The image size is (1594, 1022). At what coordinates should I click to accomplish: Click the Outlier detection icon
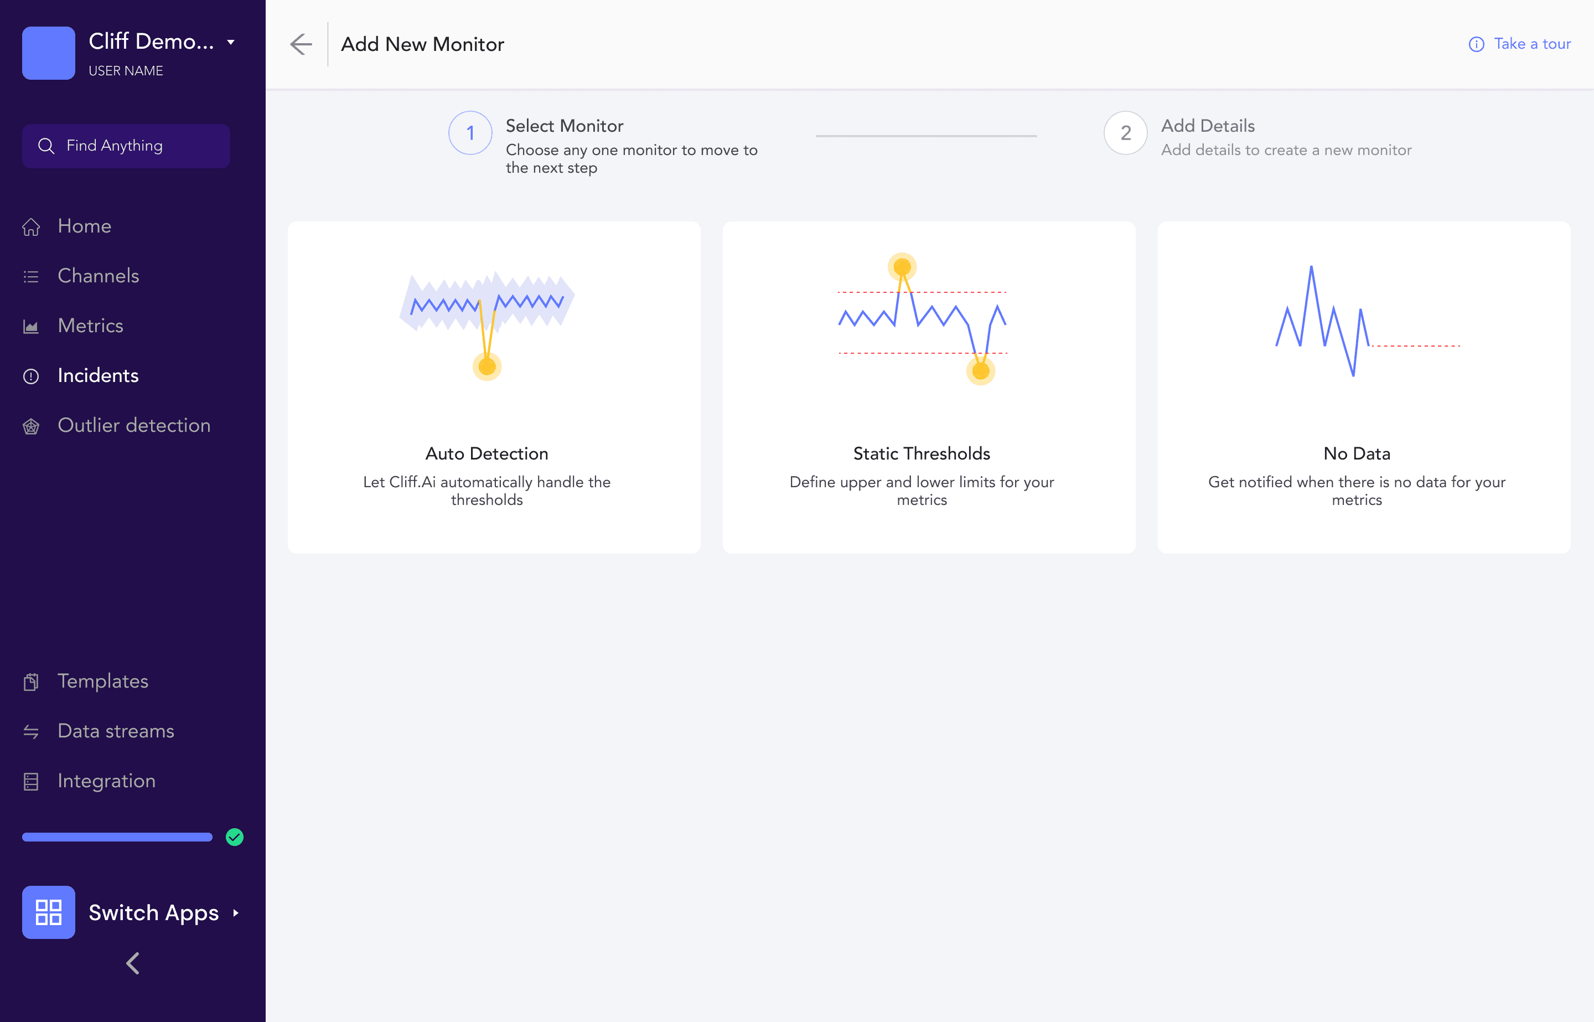click(x=31, y=426)
